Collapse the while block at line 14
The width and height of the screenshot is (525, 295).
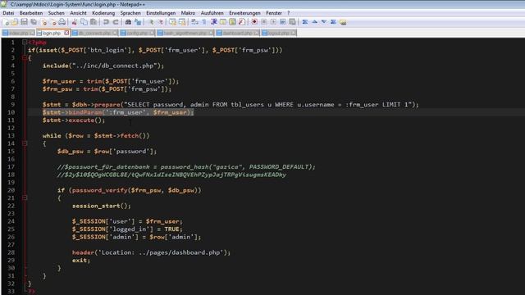pyautogui.click(x=25, y=143)
